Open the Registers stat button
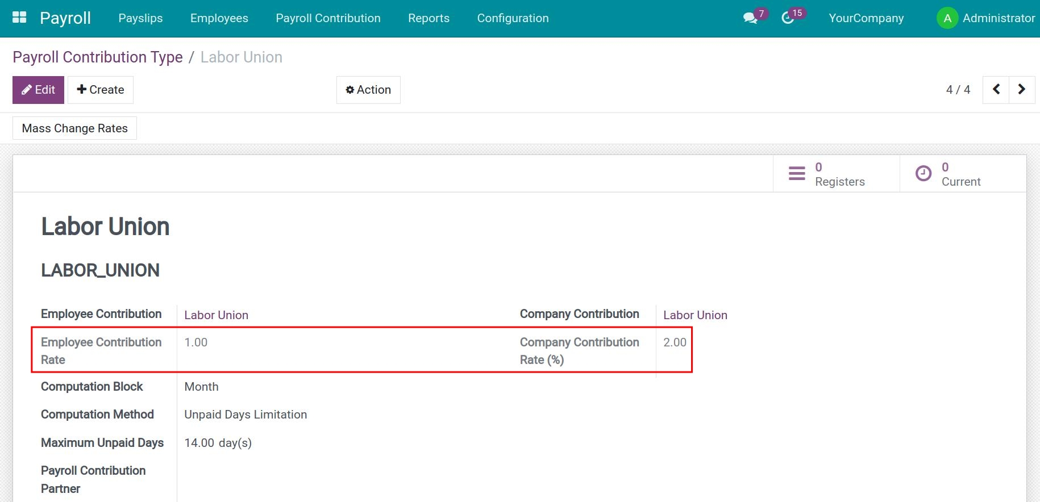Screen dimensions: 1040x502 [x=836, y=174]
